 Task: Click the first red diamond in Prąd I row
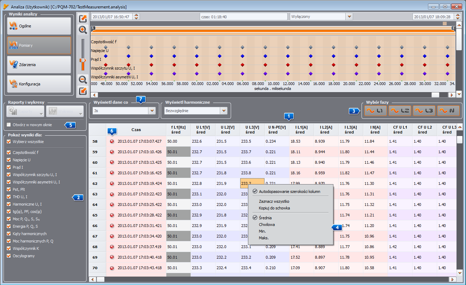click(106, 65)
